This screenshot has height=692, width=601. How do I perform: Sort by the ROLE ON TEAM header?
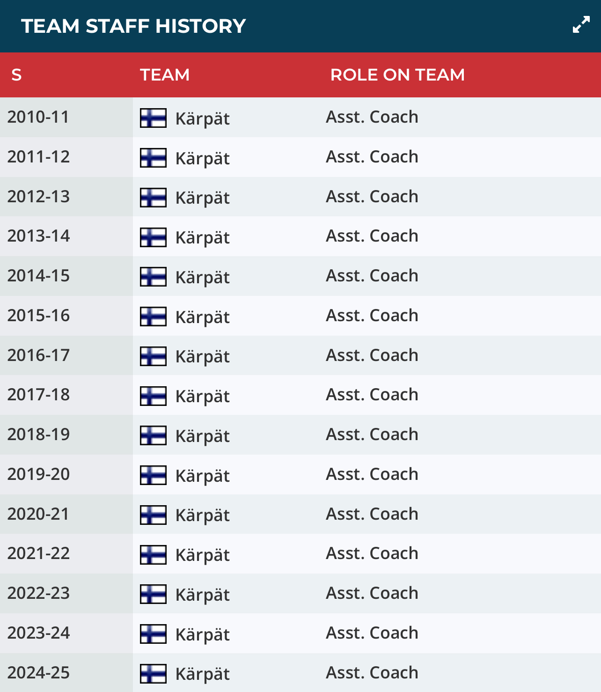coord(397,75)
